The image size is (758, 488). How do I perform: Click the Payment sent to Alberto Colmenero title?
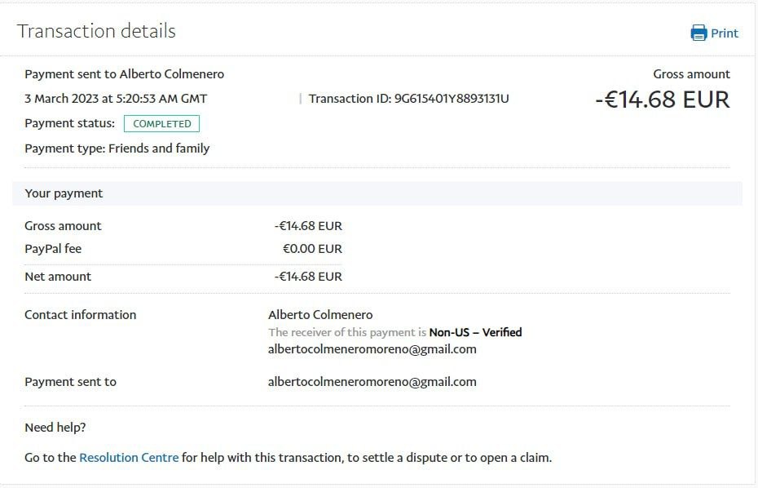[124, 74]
